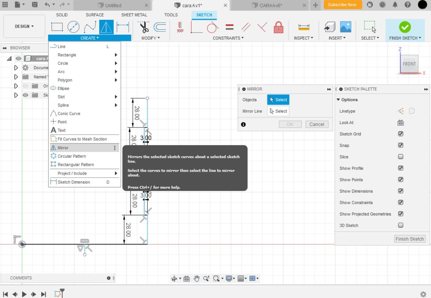Image resolution: width=431 pixels, height=298 pixels.
Task: Click the Save disk icon
Action: click(x=35, y=5)
